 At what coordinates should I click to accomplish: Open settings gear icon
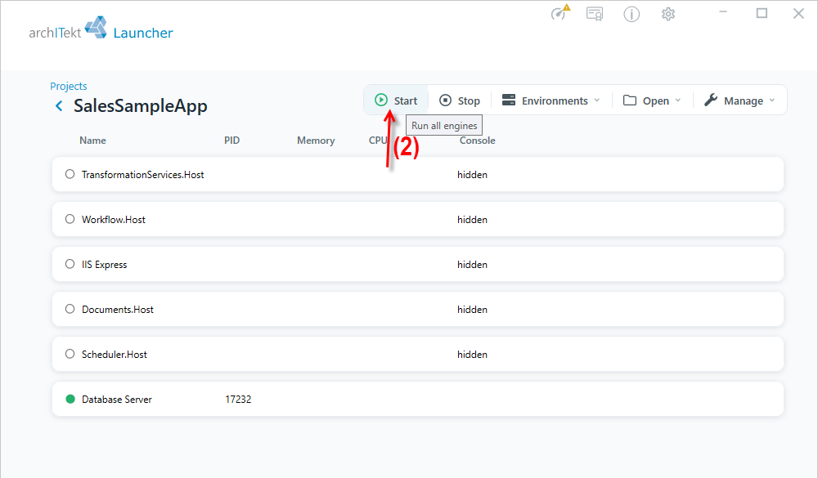click(x=668, y=14)
